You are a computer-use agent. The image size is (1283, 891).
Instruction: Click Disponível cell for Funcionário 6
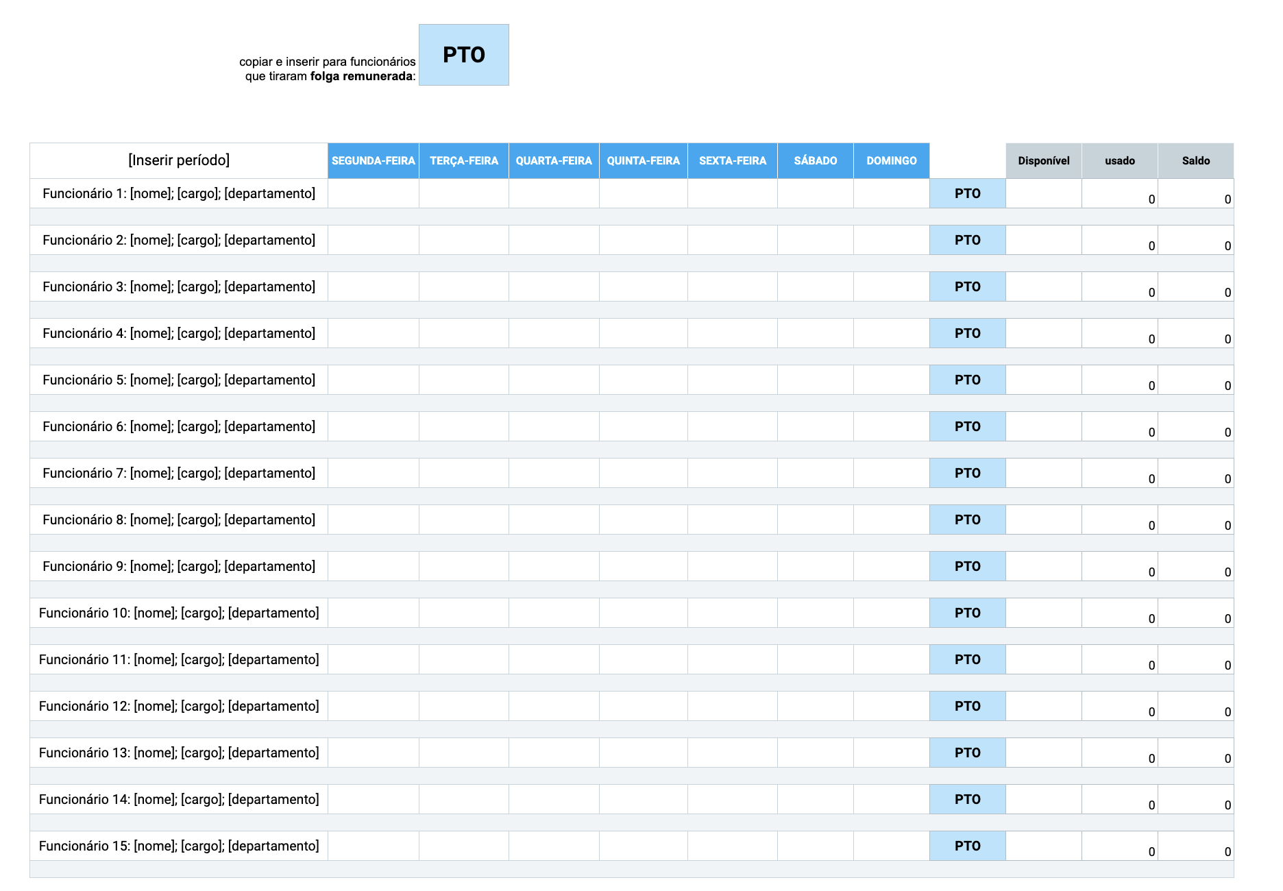tap(1044, 426)
